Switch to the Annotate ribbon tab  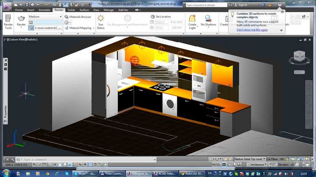(44, 10)
